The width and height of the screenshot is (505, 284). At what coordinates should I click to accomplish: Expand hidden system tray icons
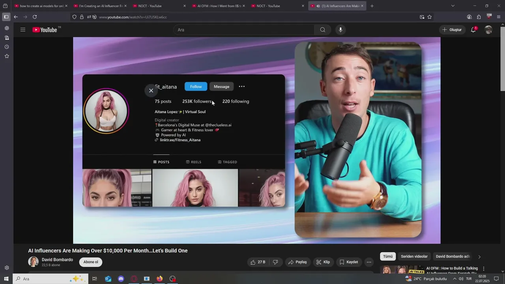pos(454,279)
